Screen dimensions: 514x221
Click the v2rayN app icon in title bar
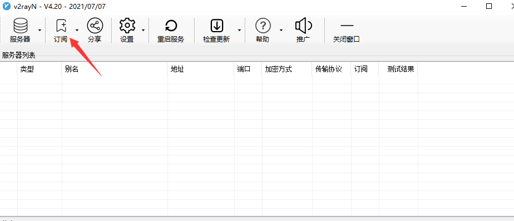click(x=6, y=6)
